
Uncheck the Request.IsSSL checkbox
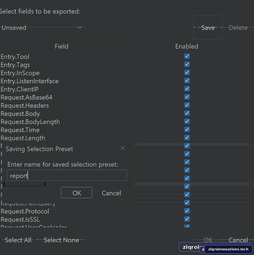tap(187, 219)
